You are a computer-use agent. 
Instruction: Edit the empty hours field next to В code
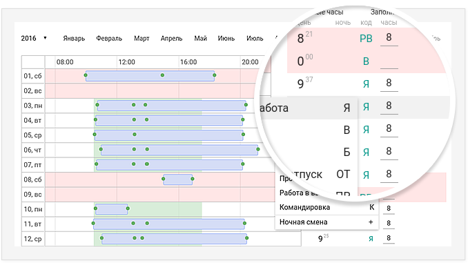[389, 61]
